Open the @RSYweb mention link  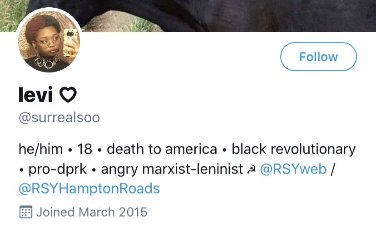293,169
